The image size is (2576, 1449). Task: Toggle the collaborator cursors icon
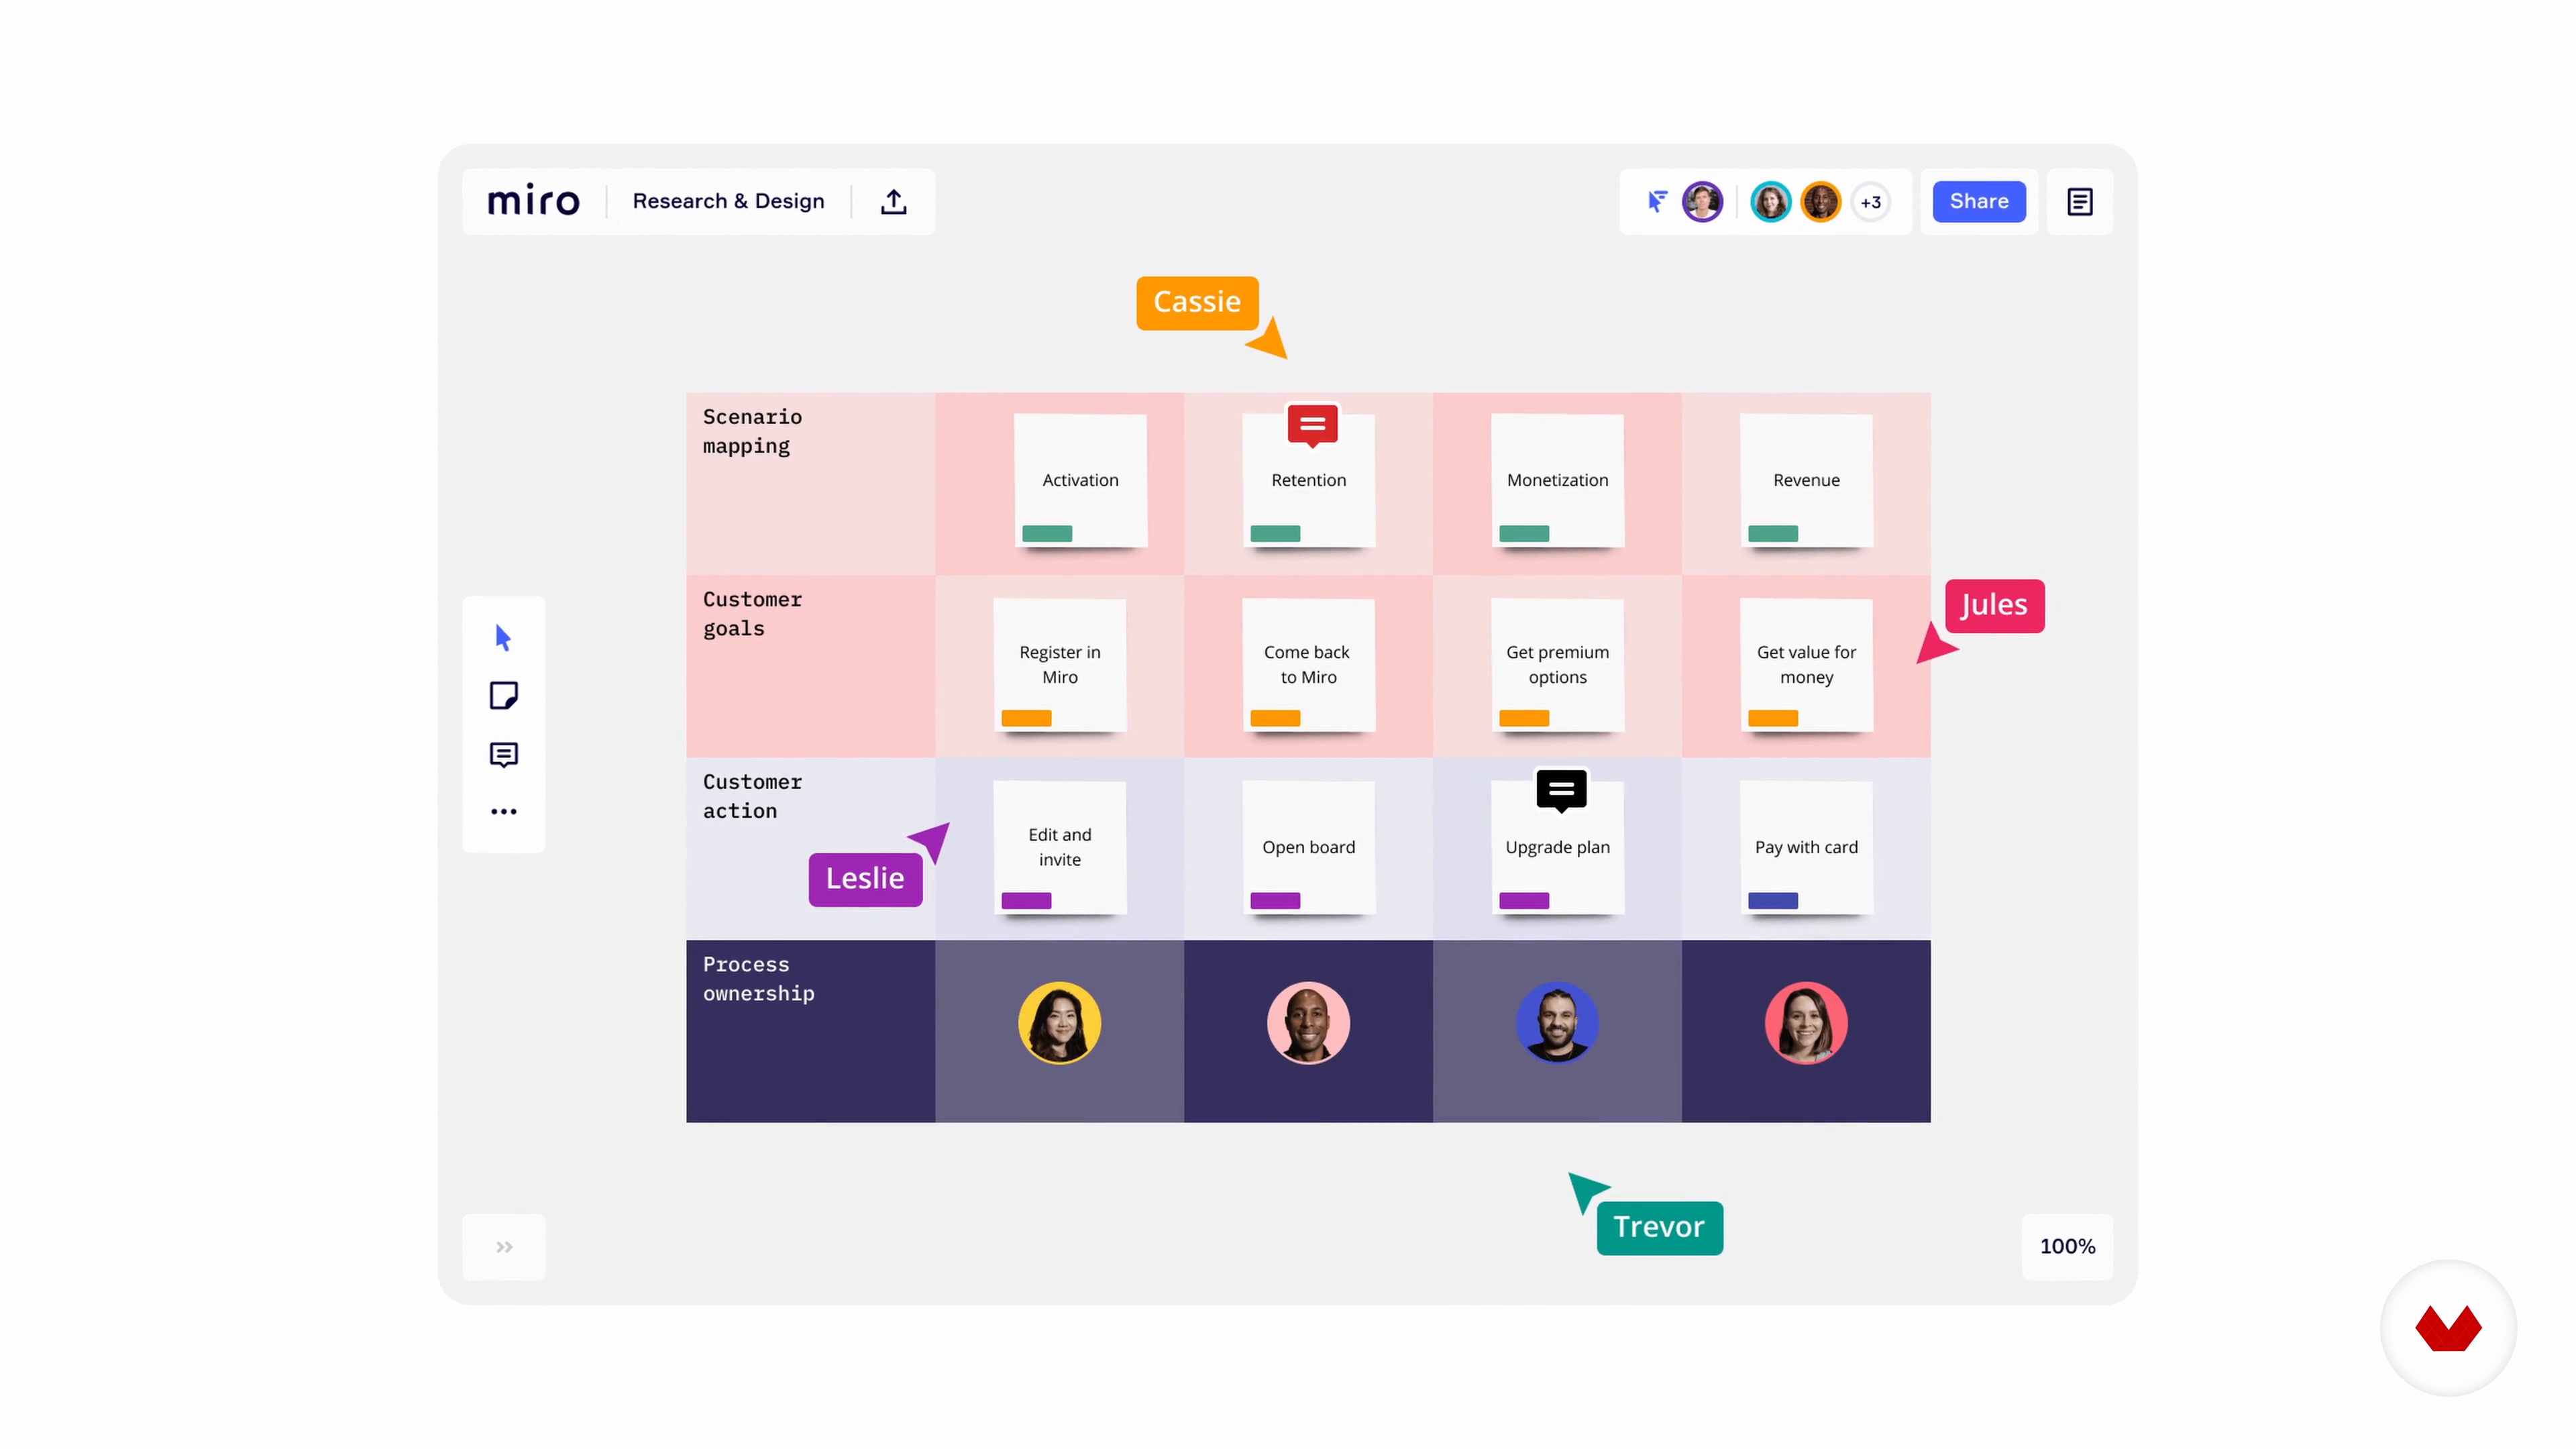1657,201
